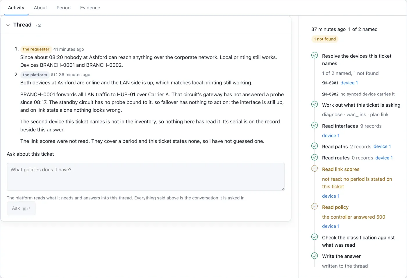Viewport: 407px width, 278px height.
Task: Open the device 1 link beside Read paths
Action: (382, 147)
